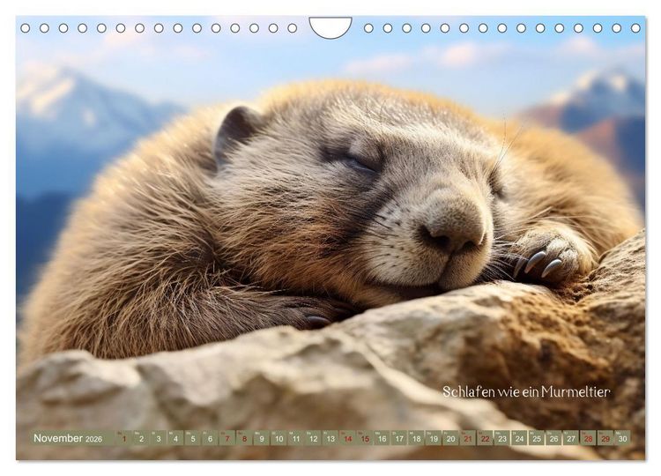Click the red day 7 cell
The height and width of the screenshot is (476, 661).
tap(227, 438)
